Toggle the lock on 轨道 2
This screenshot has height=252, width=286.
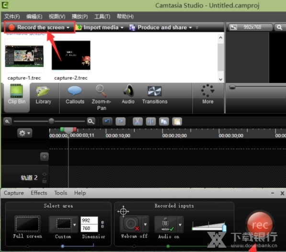(45, 181)
